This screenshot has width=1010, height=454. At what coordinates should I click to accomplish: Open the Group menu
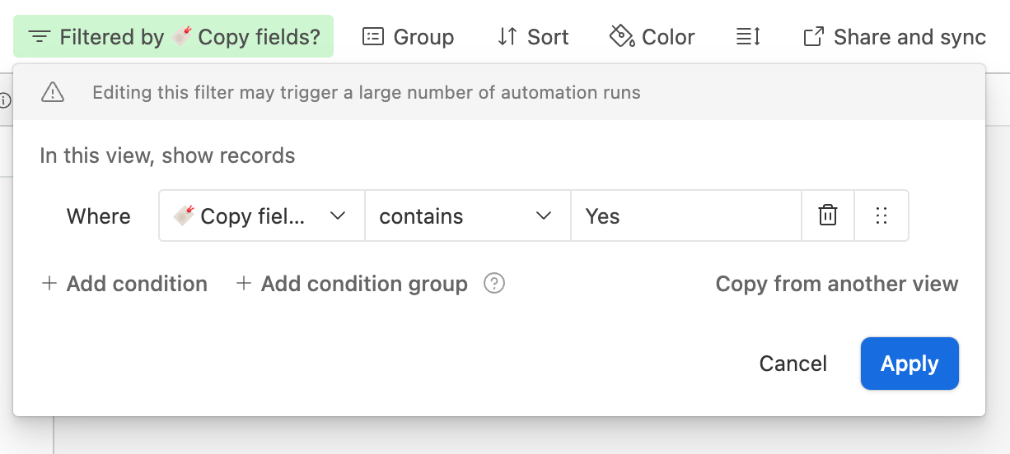(409, 36)
